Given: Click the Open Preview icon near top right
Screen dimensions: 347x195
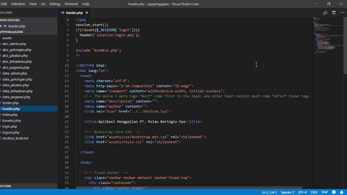Looking at the screenshot, I should pos(325,13).
